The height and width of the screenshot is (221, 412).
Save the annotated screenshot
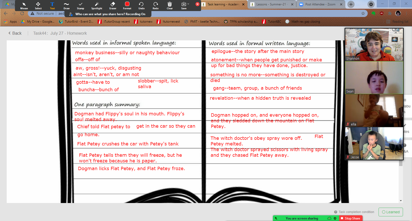coord(184,6)
